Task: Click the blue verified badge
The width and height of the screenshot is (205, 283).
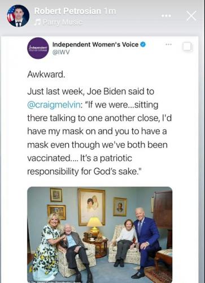Action: pos(143,45)
